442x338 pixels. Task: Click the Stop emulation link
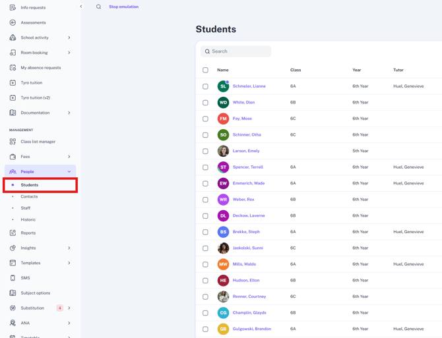tap(124, 7)
